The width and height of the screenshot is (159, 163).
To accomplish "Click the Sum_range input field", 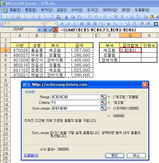I will point(76,108).
